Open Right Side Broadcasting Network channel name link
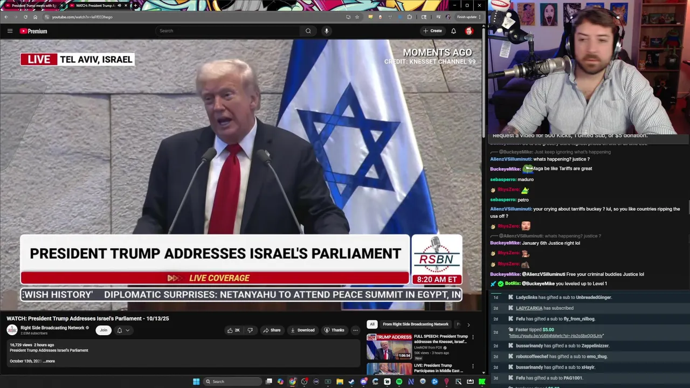This screenshot has width=690, height=388. point(52,328)
